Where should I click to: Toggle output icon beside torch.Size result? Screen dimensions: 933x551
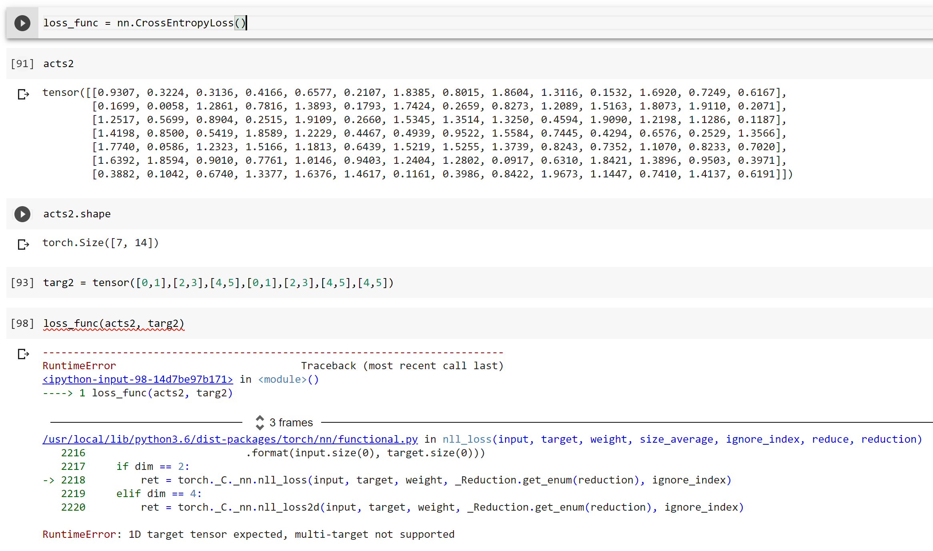tap(24, 244)
